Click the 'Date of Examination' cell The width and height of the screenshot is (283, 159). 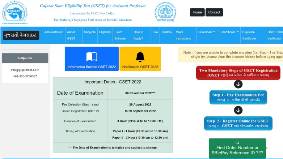[x=80, y=93]
